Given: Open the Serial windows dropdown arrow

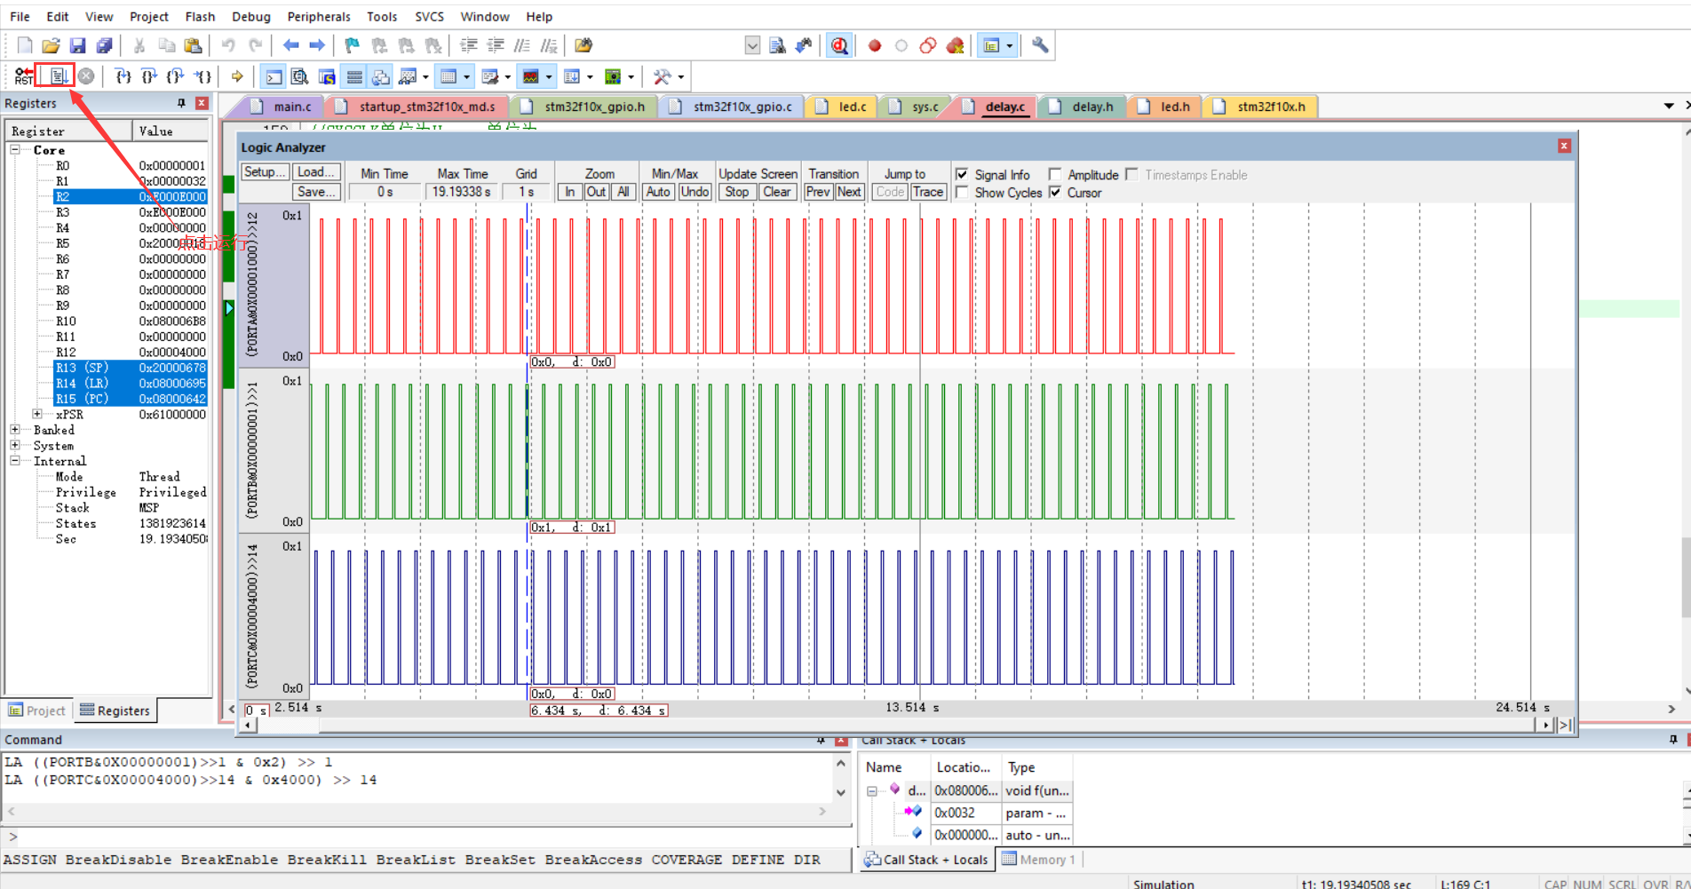Looking at the screenshot, I should coord(508,77).
